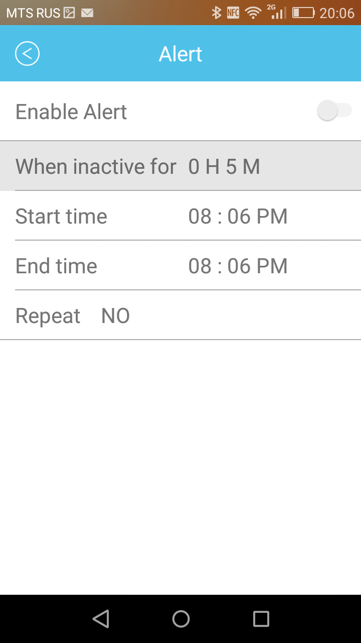The image size is (361, 643).
Task: Tap the NFC status icon
Action: (233, 13)
